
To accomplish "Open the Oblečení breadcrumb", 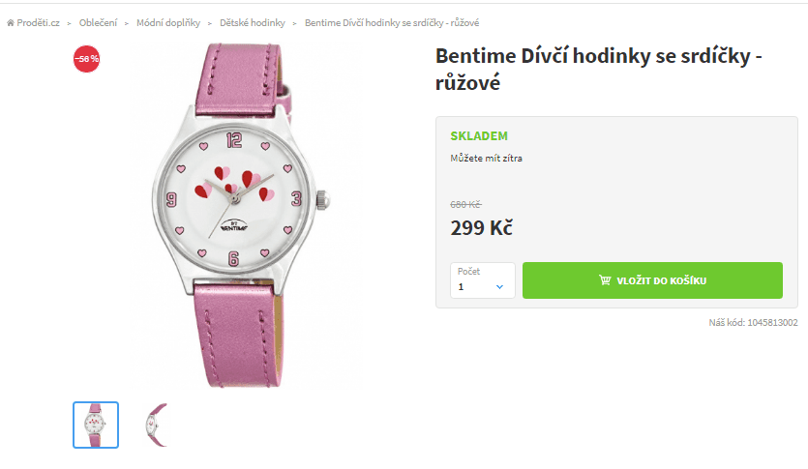I will (98, 22).
